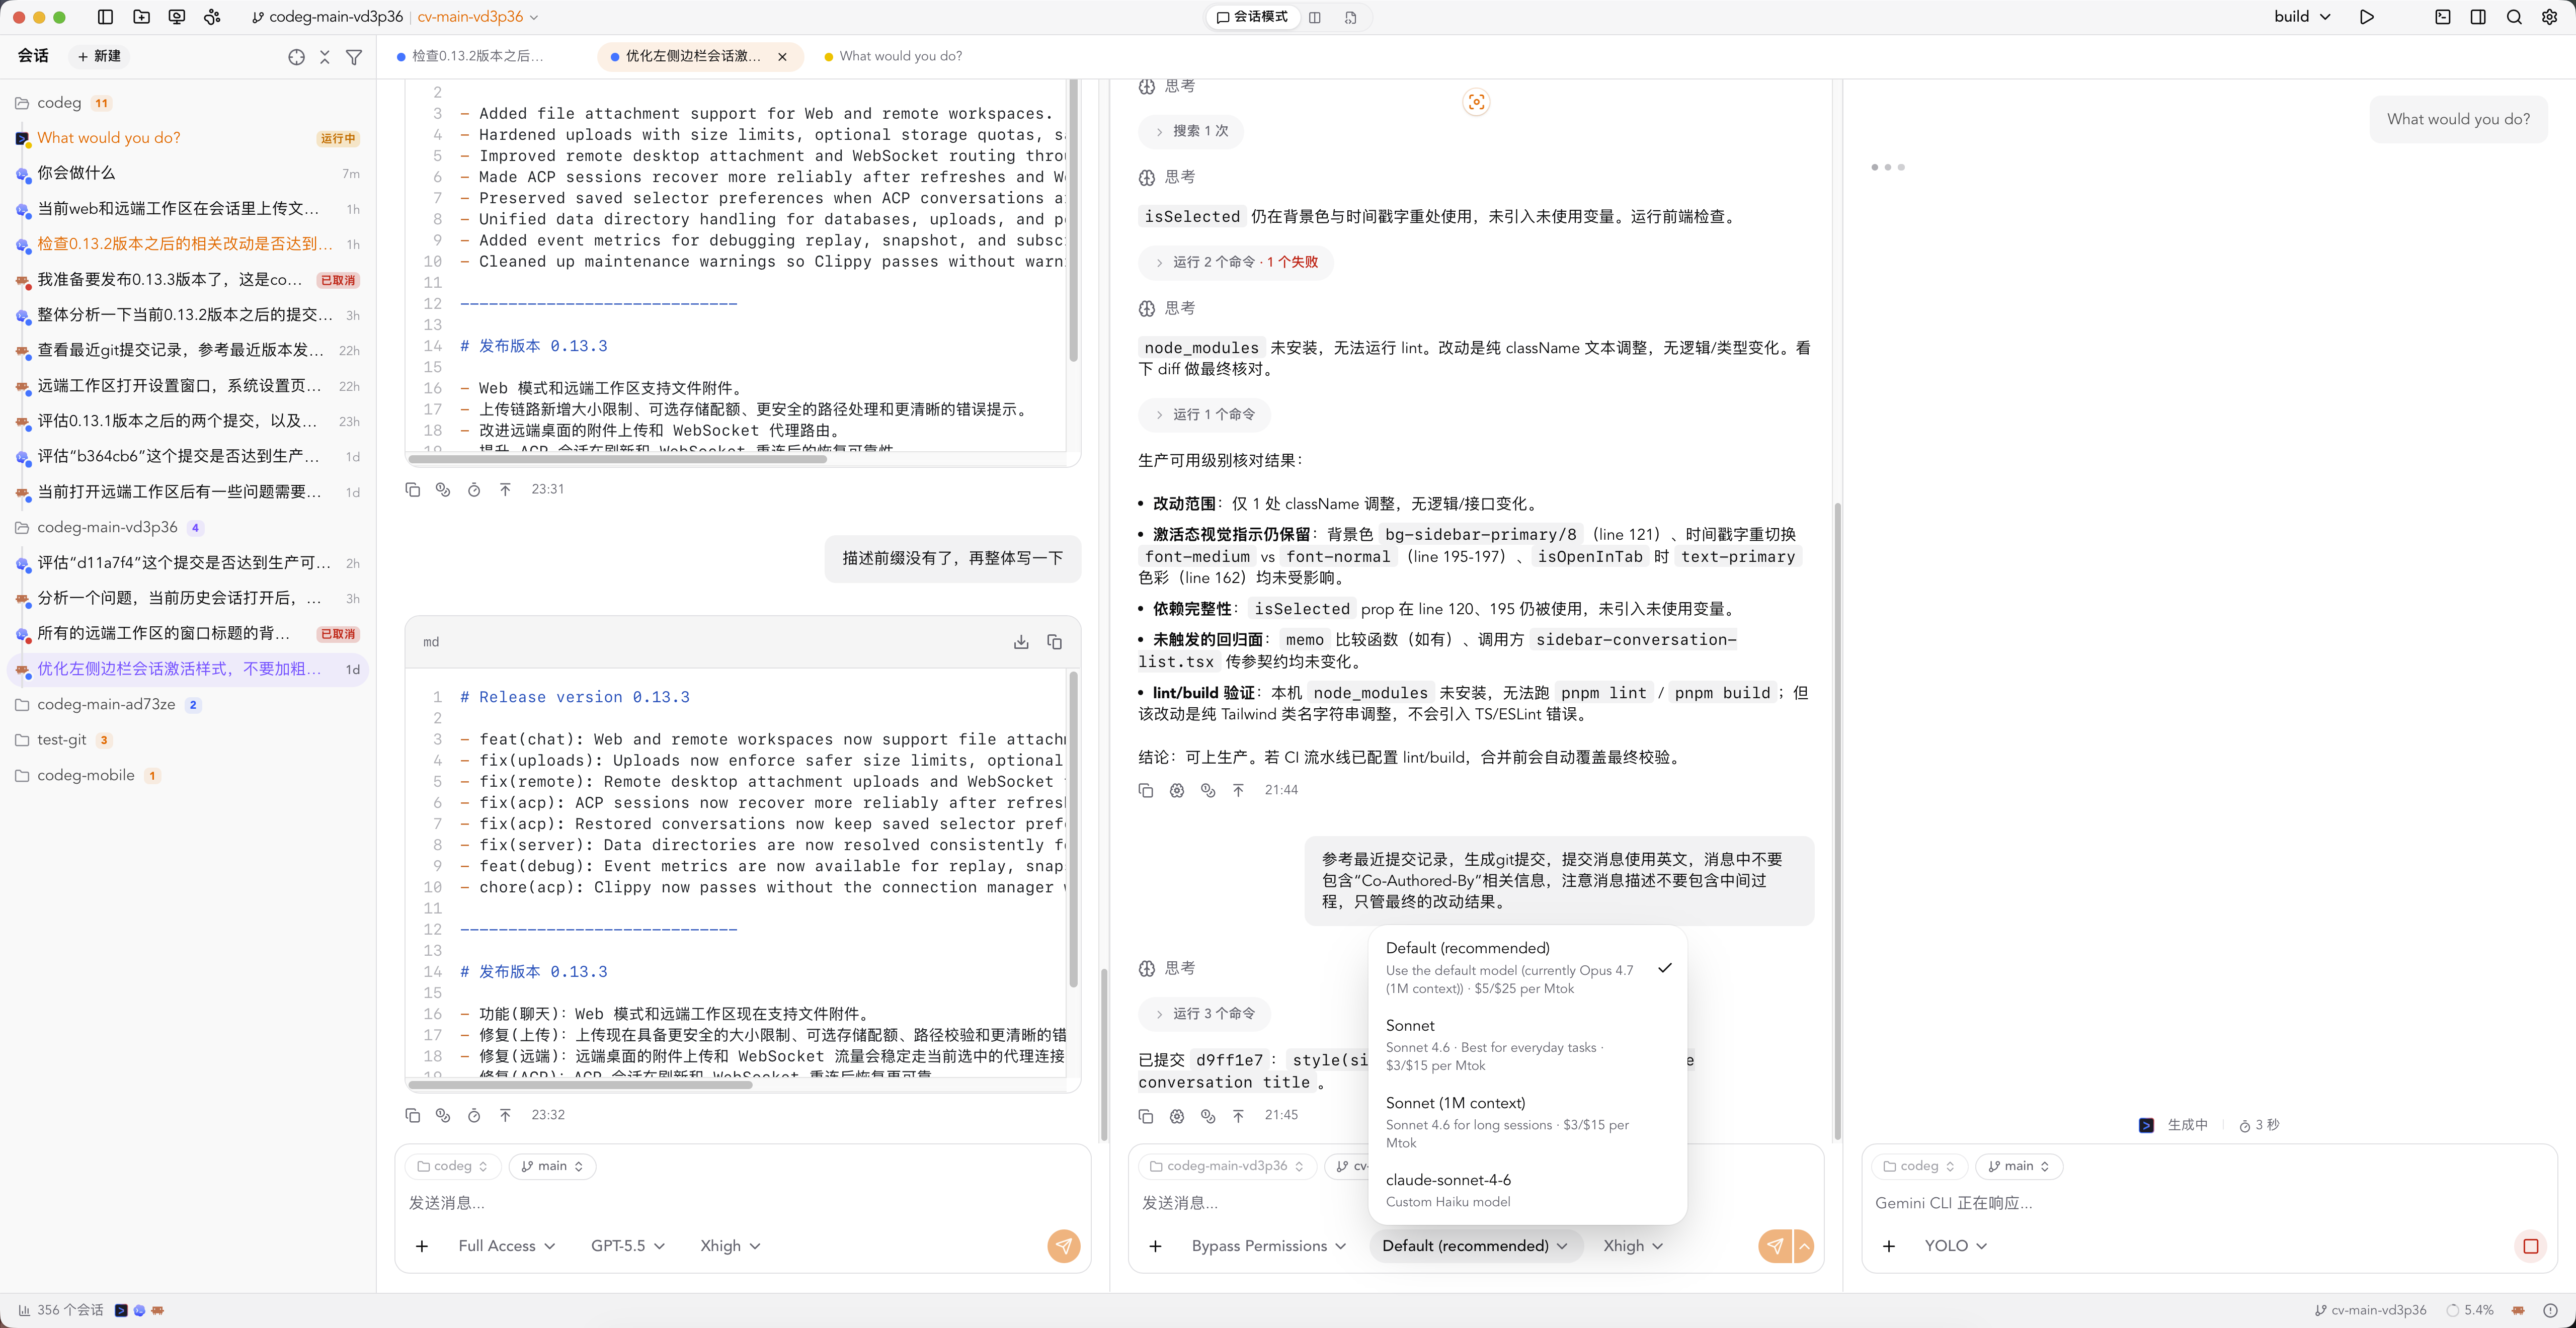Click the 5.4% usage indicator in status bar

point(2470,1310)
